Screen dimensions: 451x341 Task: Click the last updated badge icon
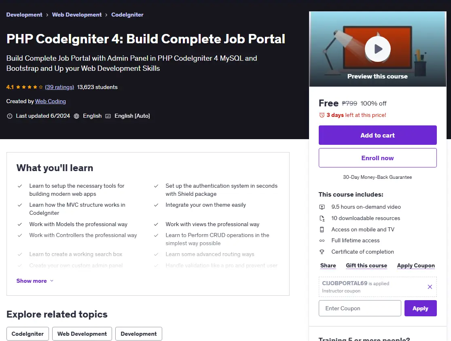point(9,116)
